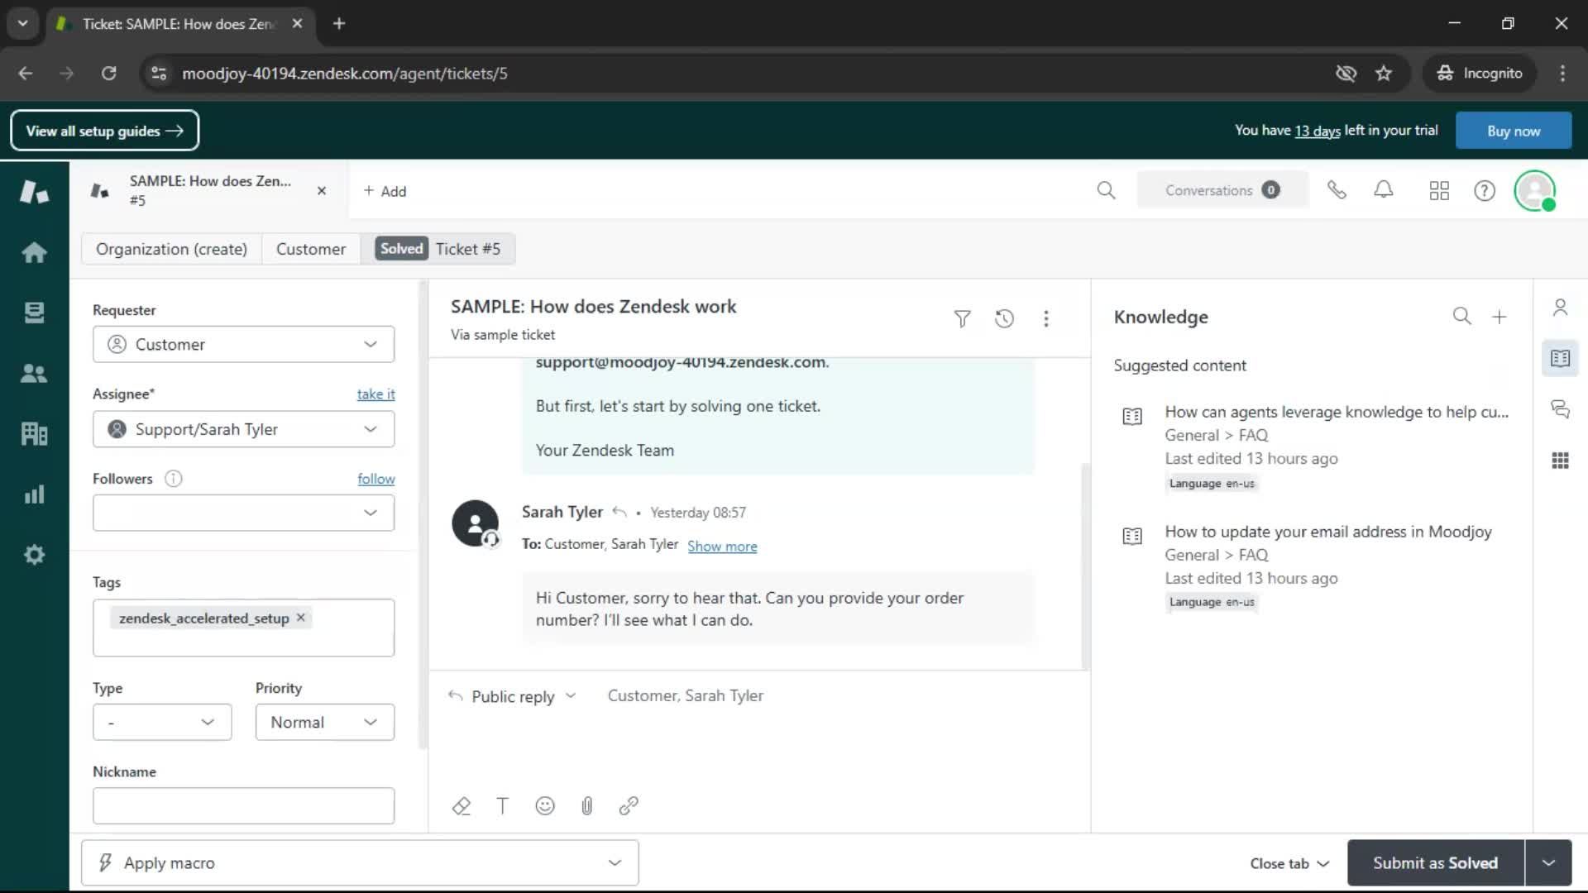Insert emoji in reply
Image resolution: width=1588 pixels, height=893 pixels.
[x=544, y=806]
